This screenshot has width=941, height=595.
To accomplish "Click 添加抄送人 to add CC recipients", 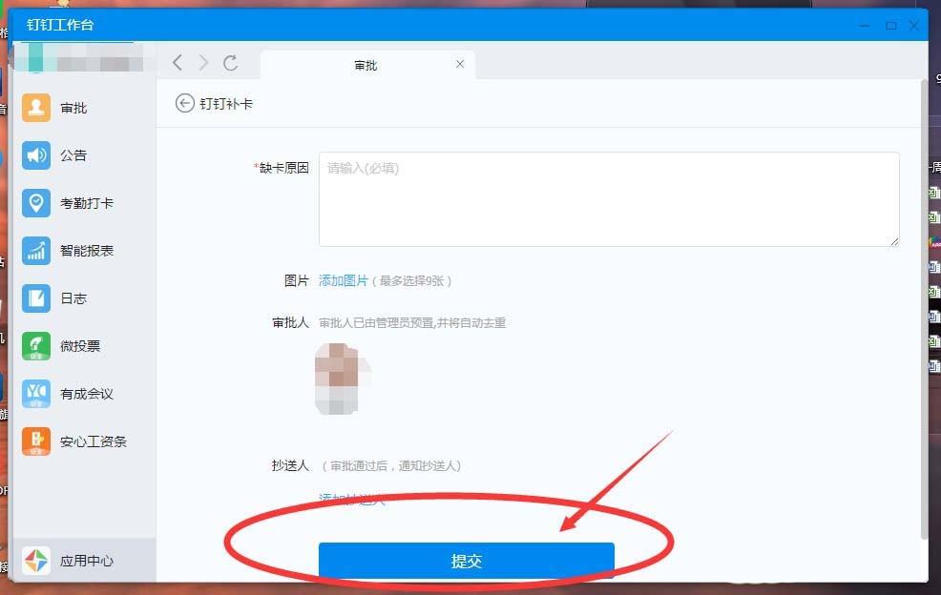I will click(x=349, y=498).
